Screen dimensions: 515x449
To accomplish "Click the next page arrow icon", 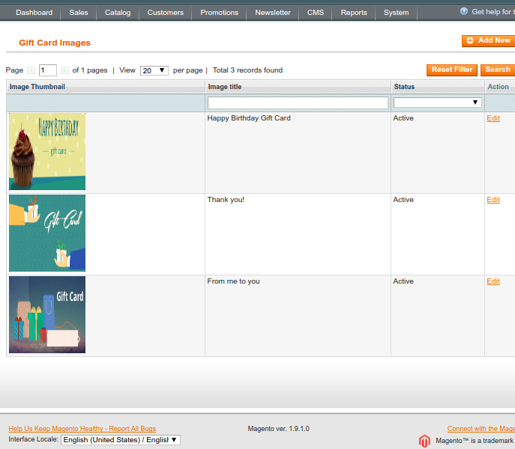I will pos(64,70).
